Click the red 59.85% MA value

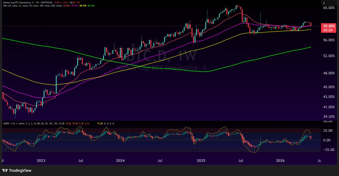67,6
